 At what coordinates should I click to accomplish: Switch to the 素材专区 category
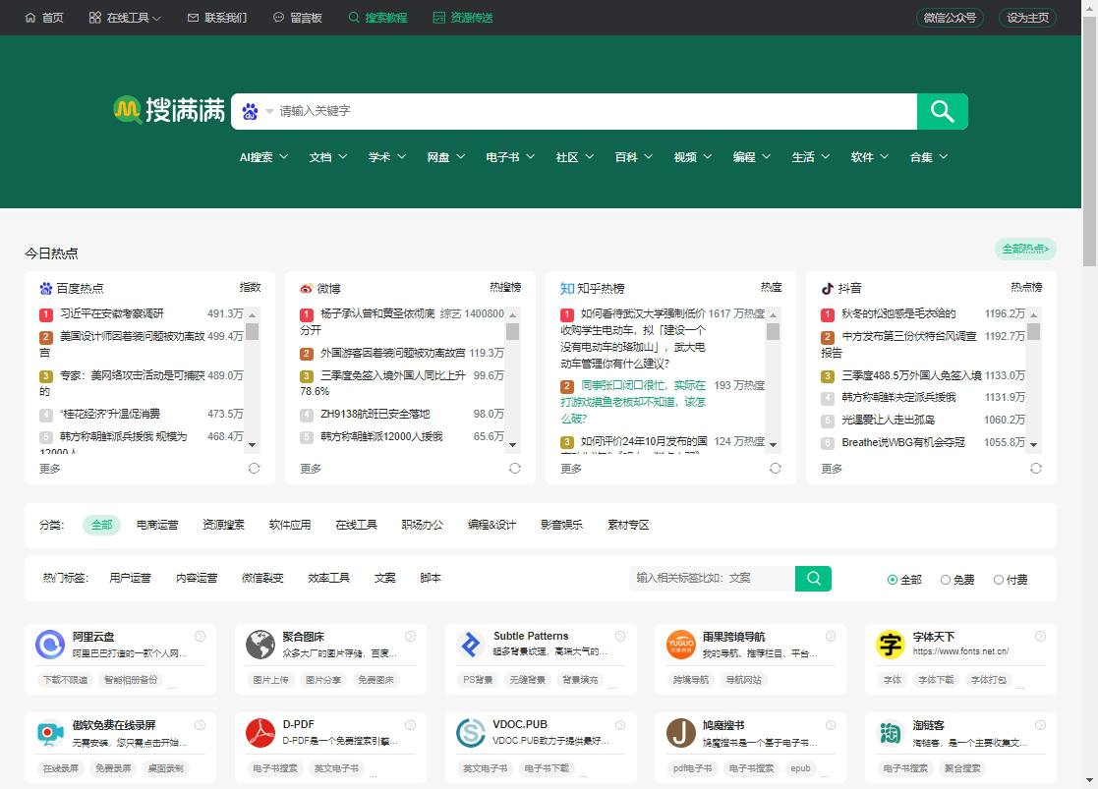point(628,525)
